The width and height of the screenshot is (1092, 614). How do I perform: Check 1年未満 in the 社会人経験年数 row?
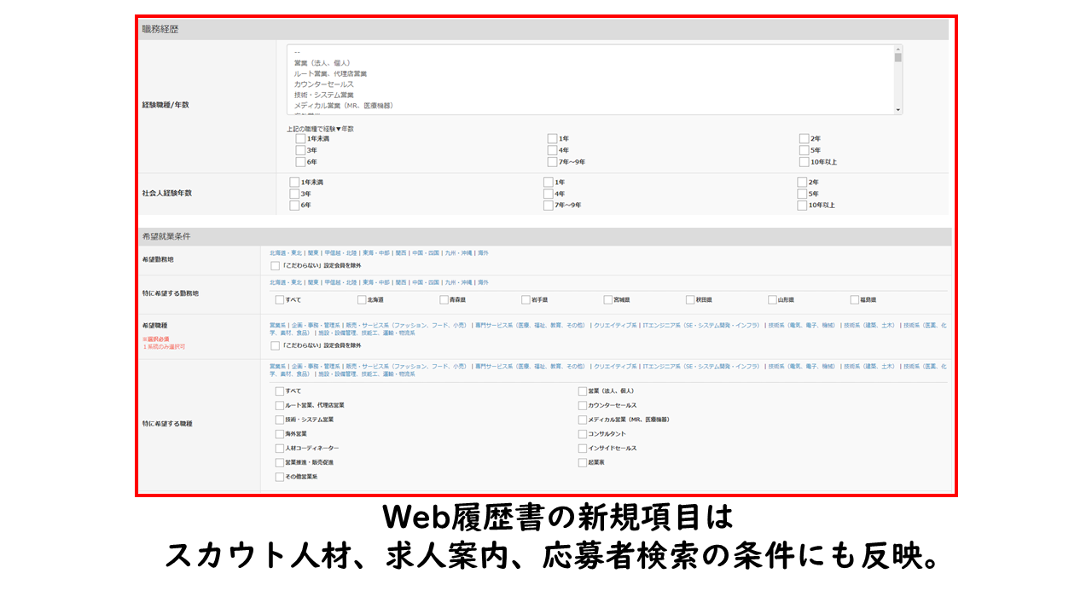[294, 182]
